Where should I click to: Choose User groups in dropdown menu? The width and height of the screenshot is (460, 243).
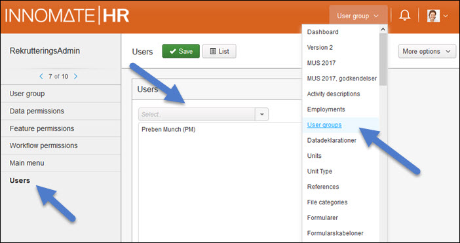coord(324,125)
